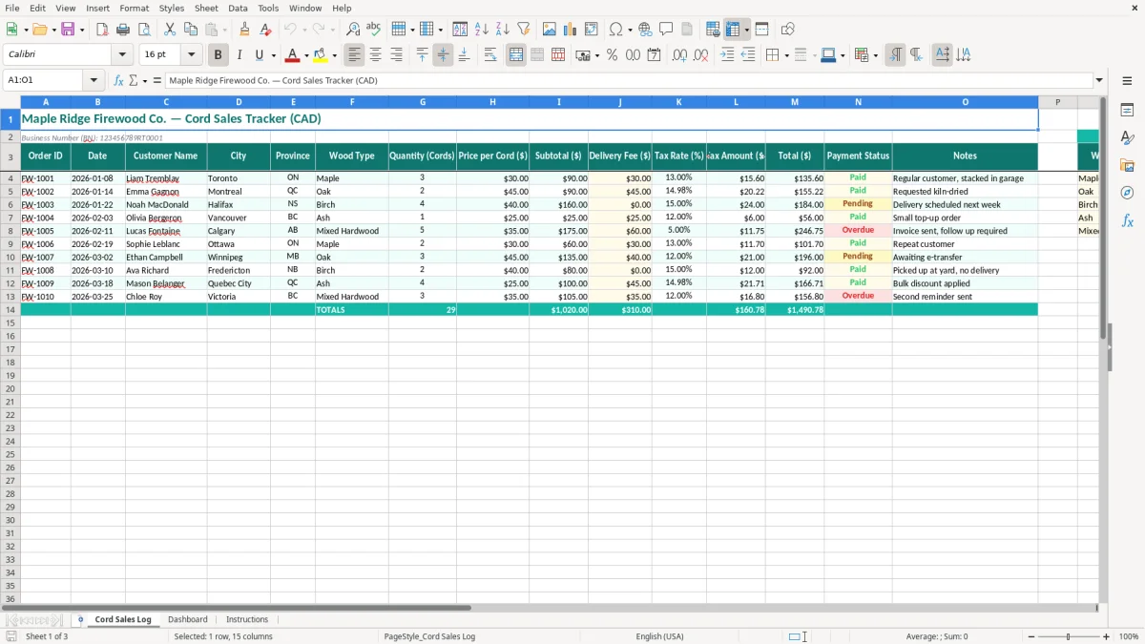
Task: Open the font name dropdown
Action: tap(122, 55)
